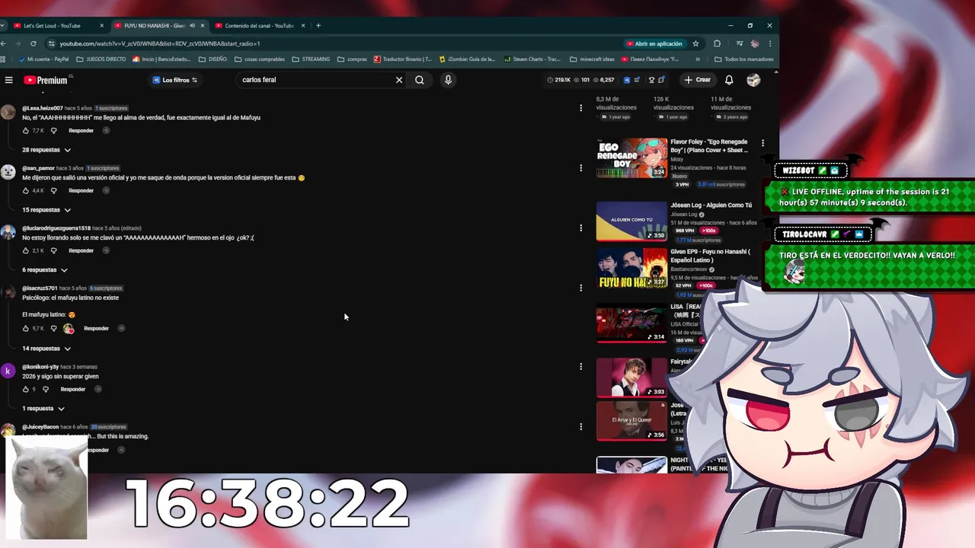Viewport: 975px width, 548px height.
Task: Reload the page in the browser
Action: (34, 43)
